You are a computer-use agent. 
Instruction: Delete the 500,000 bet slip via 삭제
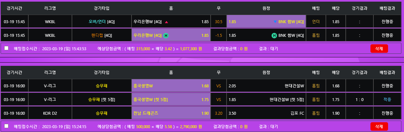(379, 126)
